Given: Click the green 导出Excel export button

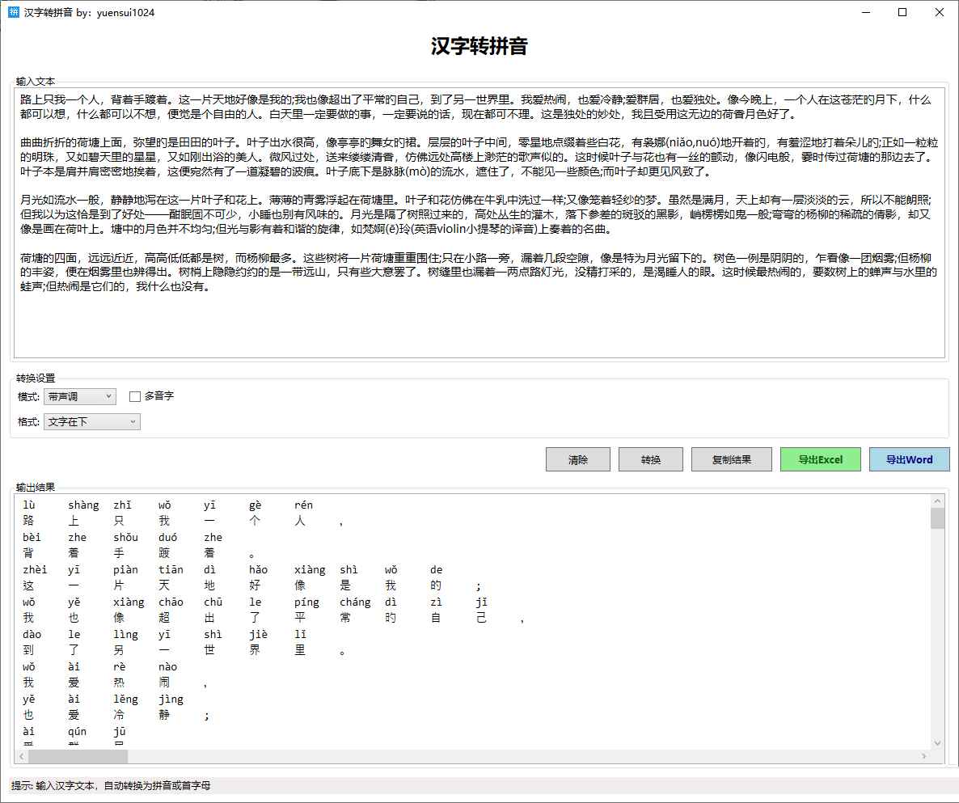Looking at the screenshot, I should point(820,459).
